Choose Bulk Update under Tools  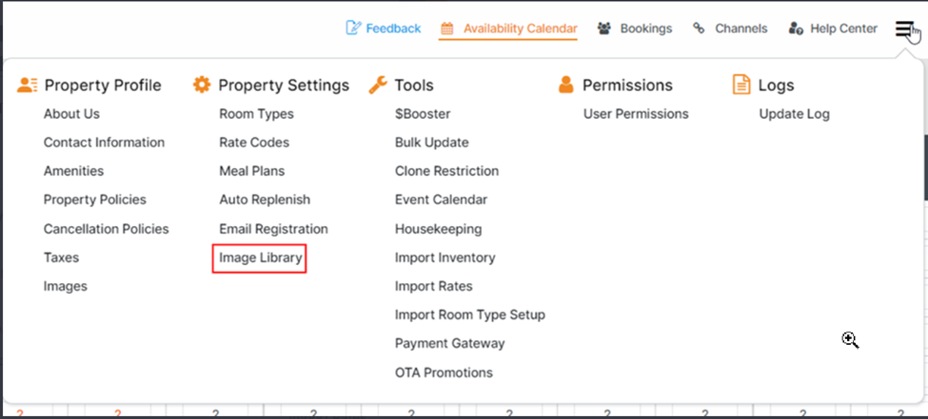[431, 143]
